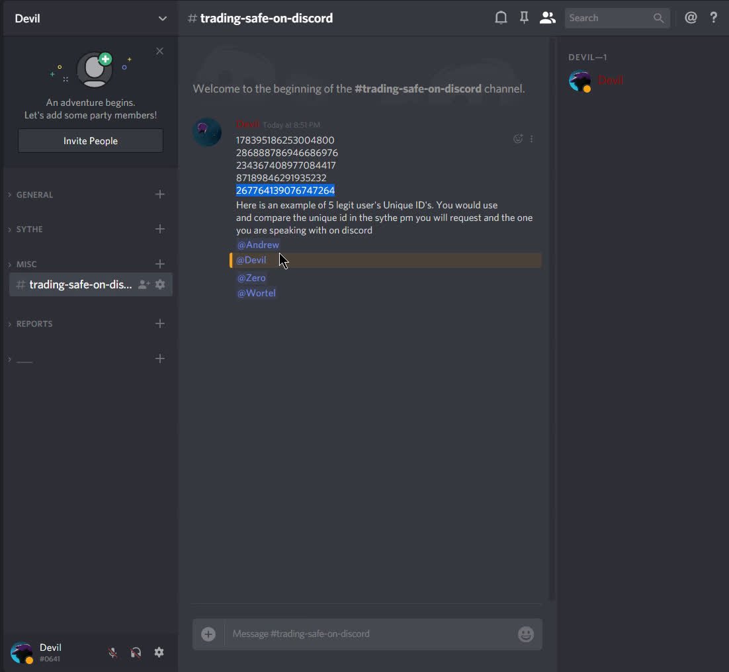Viewport: 729px width, 672px height.
Task: Click highlighted ID 267764139076747264
Action: pyautogui.click(x=286, y=190)
